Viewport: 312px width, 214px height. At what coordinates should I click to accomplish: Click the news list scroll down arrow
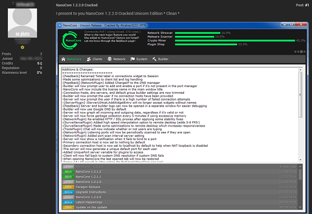click(300, 207)
